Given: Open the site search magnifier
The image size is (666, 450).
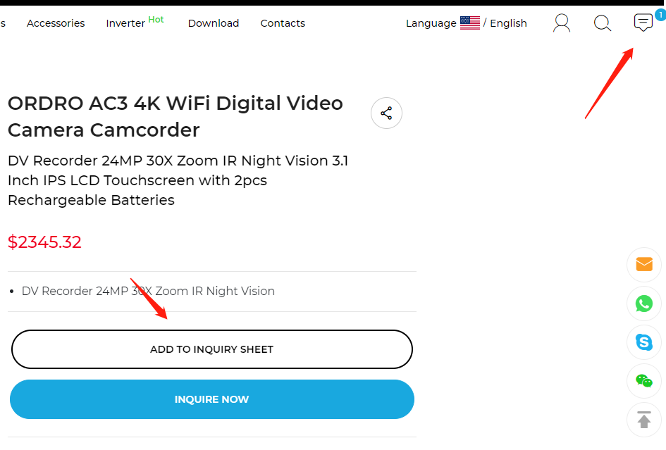Looking at the screenshot, I should [602, 23].
